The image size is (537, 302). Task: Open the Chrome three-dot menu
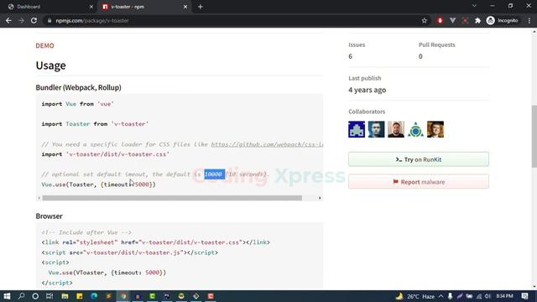point(529,20)
